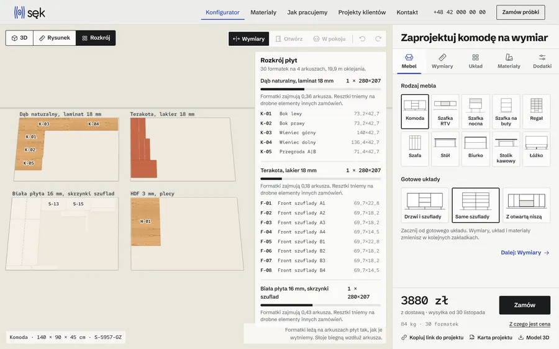Click the K-04 piece on the oak sheet
Viewport: 559px width, 349px height.
point(94,124)
